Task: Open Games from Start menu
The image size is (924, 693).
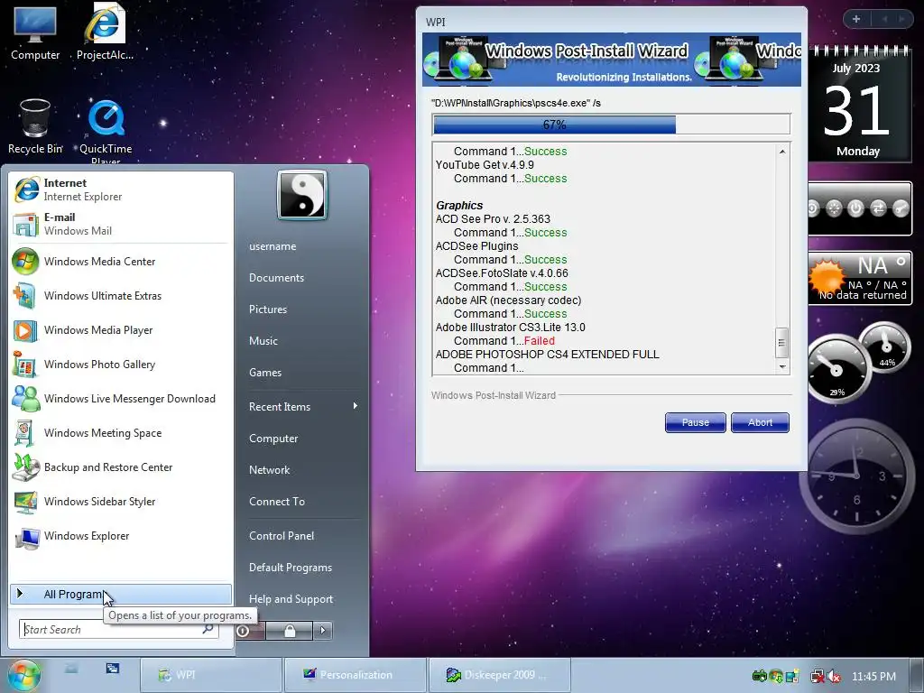Action: [x=265, y=373]
